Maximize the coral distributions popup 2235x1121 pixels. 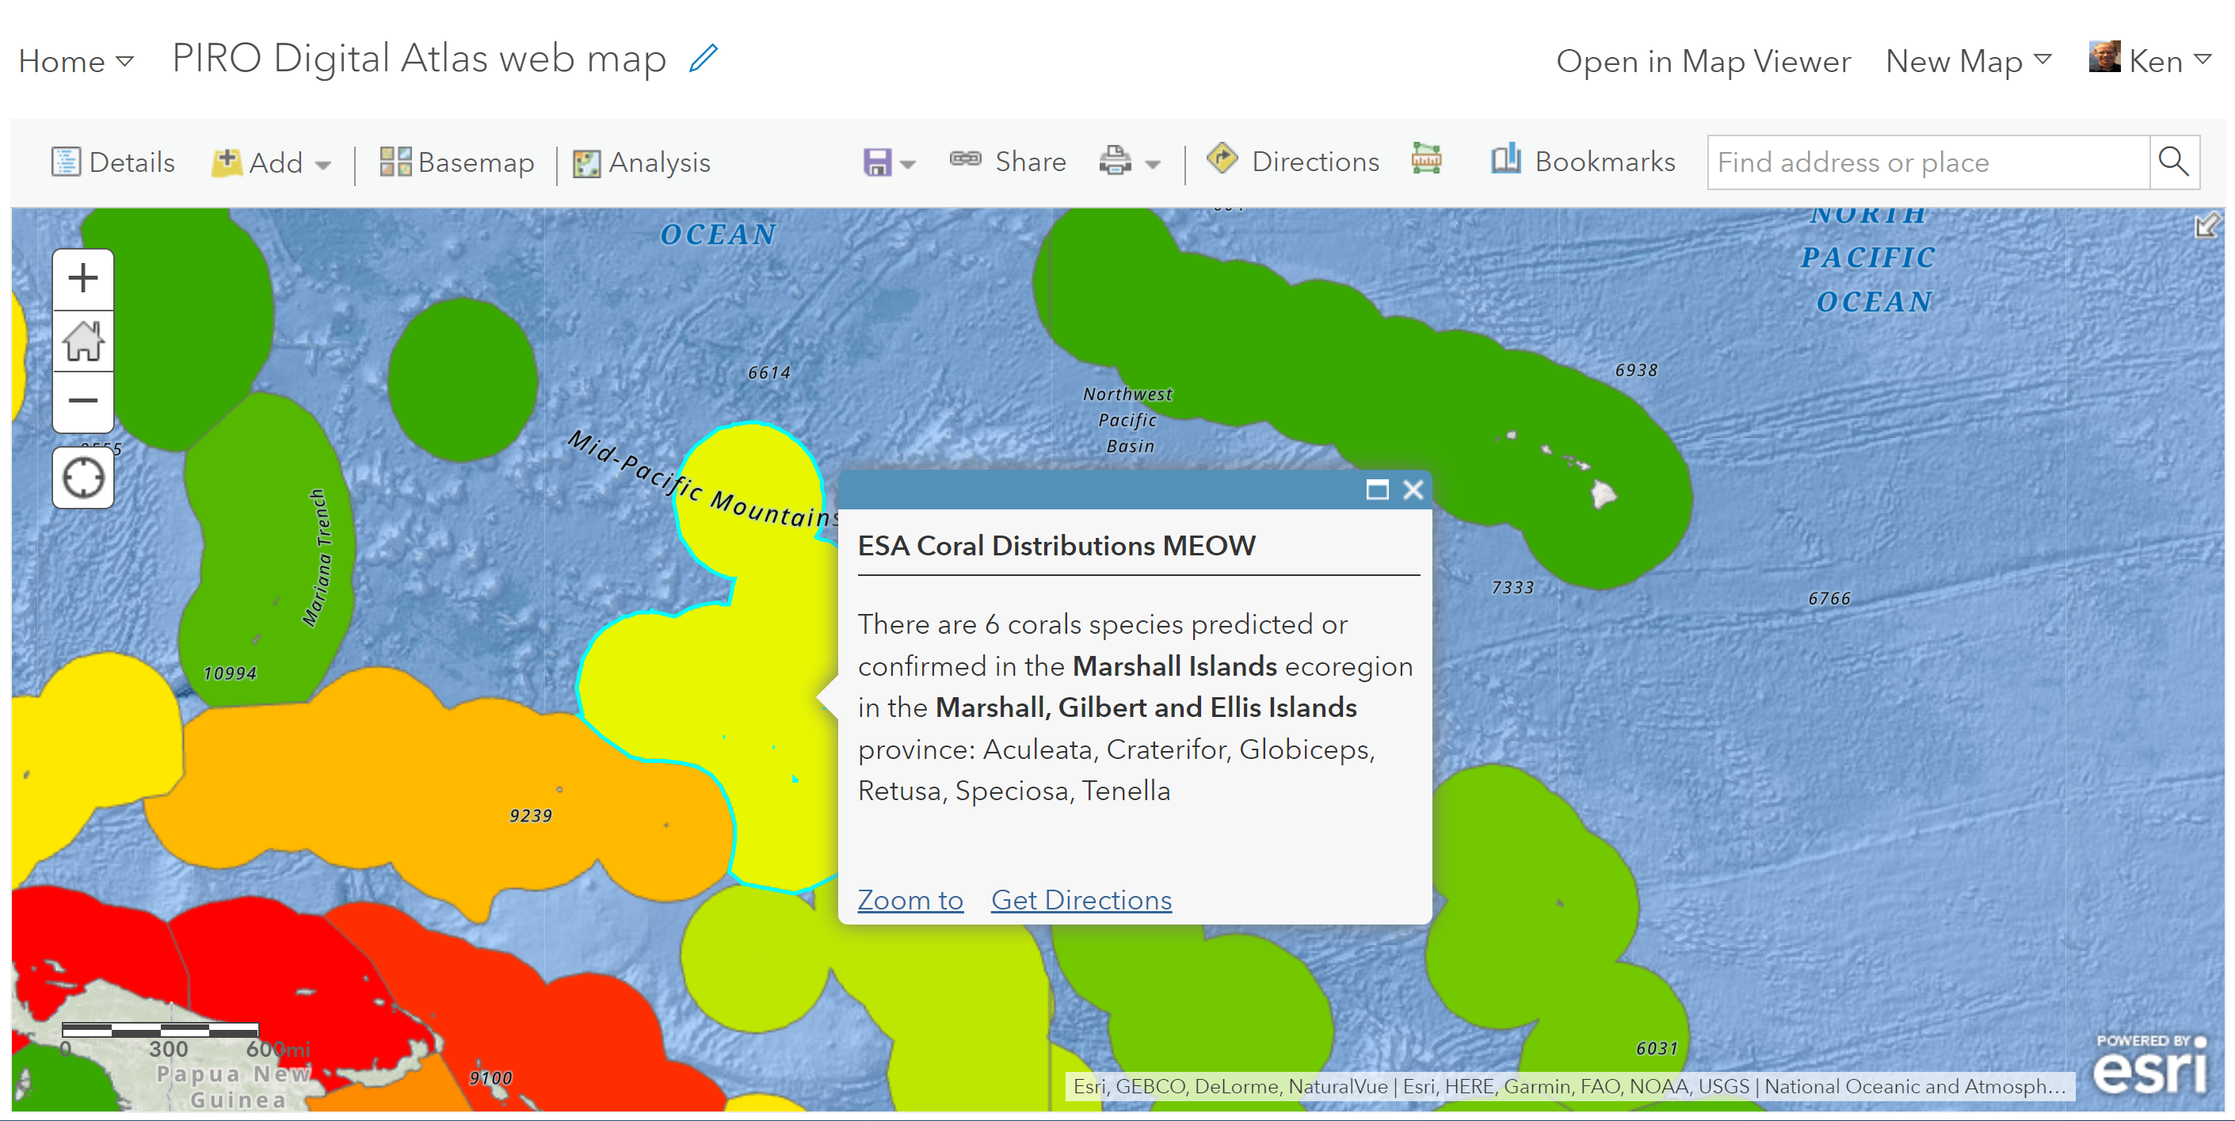pyautogui.click(x=1378, y=490)
